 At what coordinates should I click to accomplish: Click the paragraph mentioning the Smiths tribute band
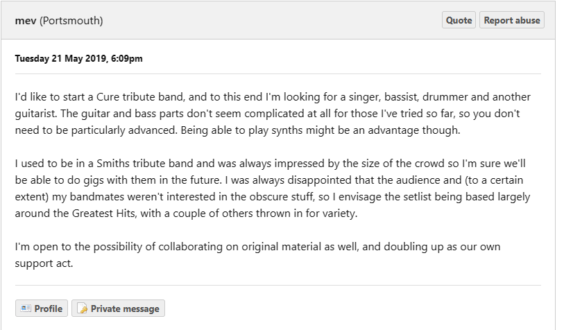(271, 189)
